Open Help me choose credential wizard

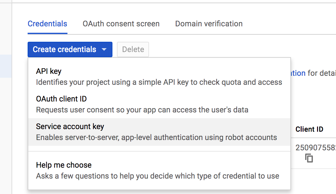tap(64, 165)
